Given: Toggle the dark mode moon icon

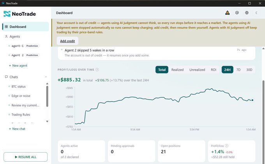Looking at the screenshot, I should [x=256, y=13].
